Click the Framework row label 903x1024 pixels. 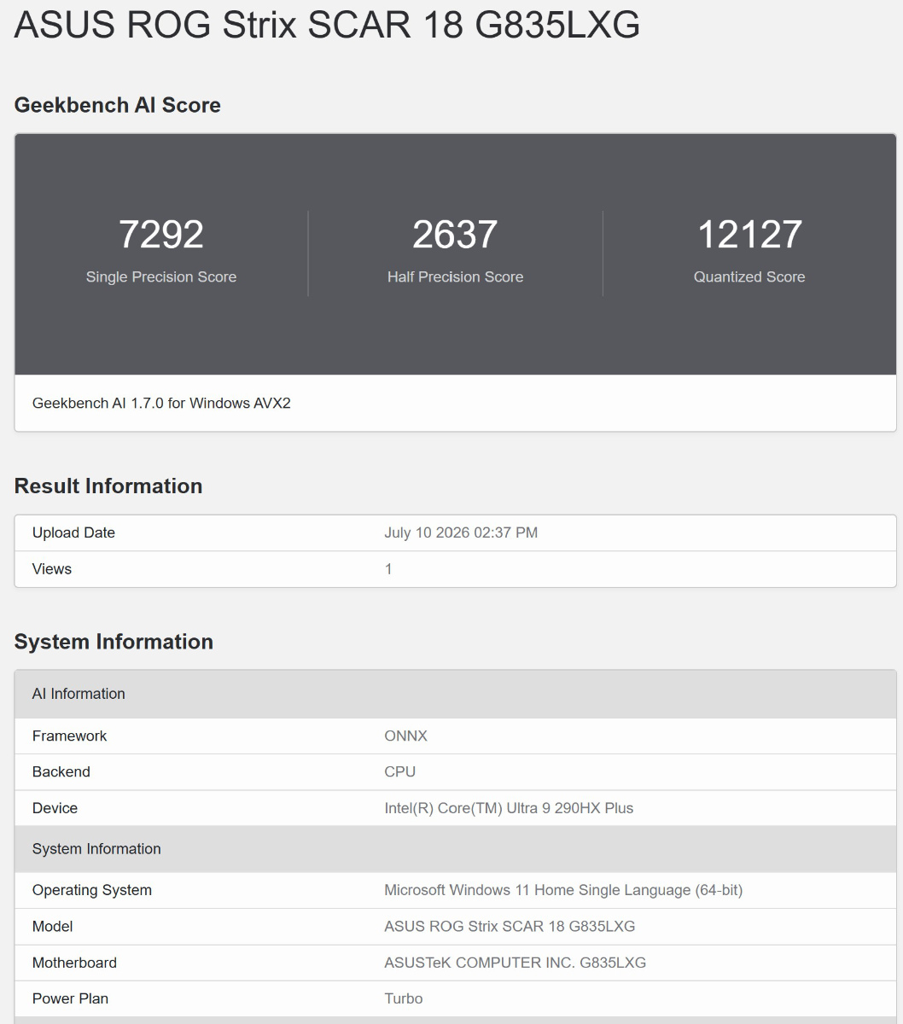[70, 736]
